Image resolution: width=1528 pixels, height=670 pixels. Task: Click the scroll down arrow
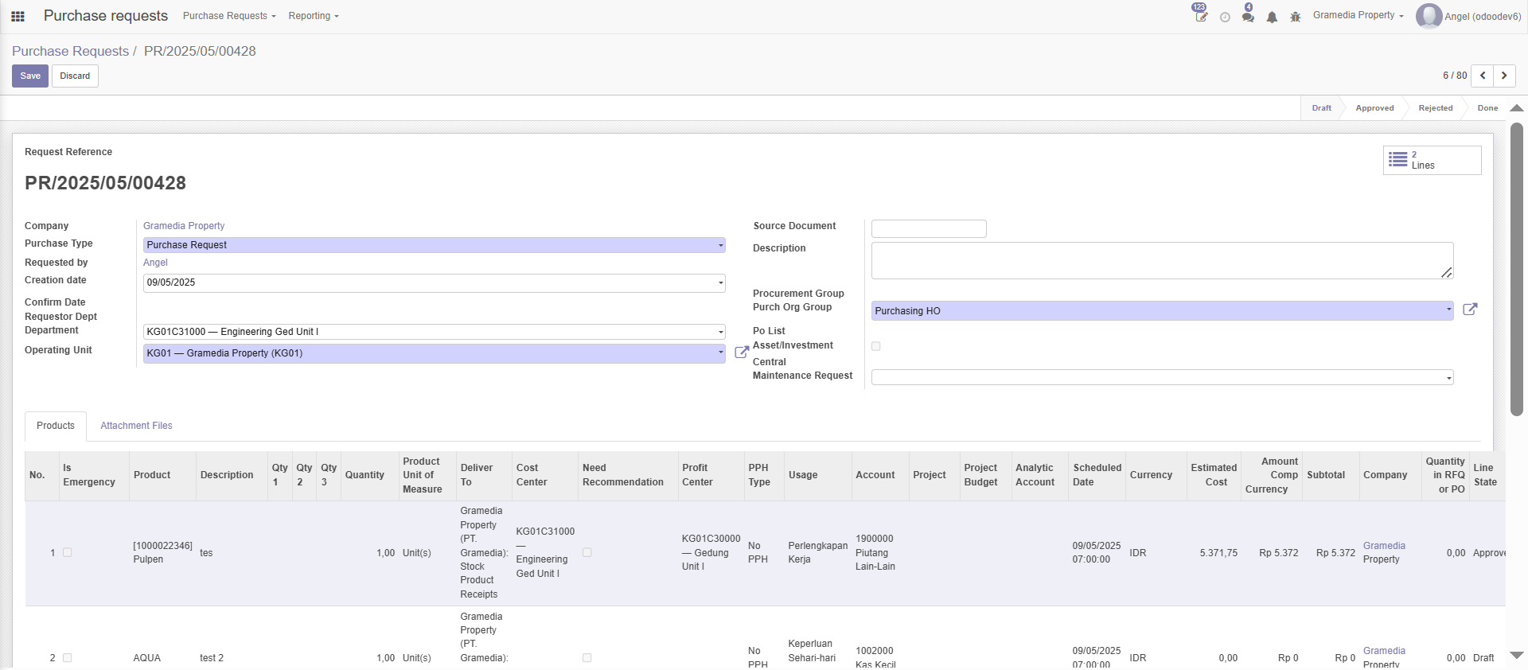(1516, 656)
